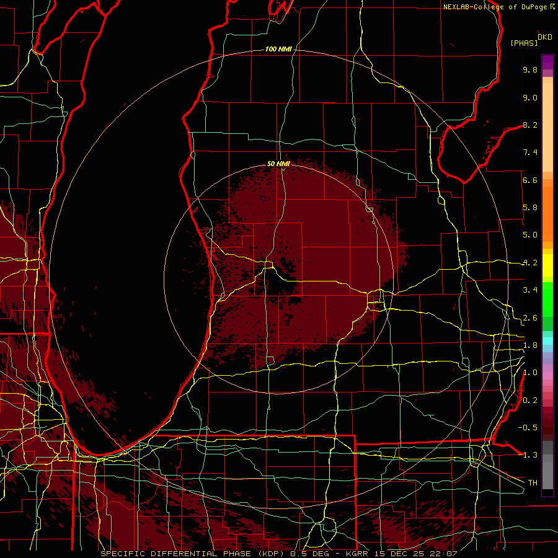This screenshot has width=558, height=558.
Task: Click the 8.2 value on the scale
Action: coord(530,125)
